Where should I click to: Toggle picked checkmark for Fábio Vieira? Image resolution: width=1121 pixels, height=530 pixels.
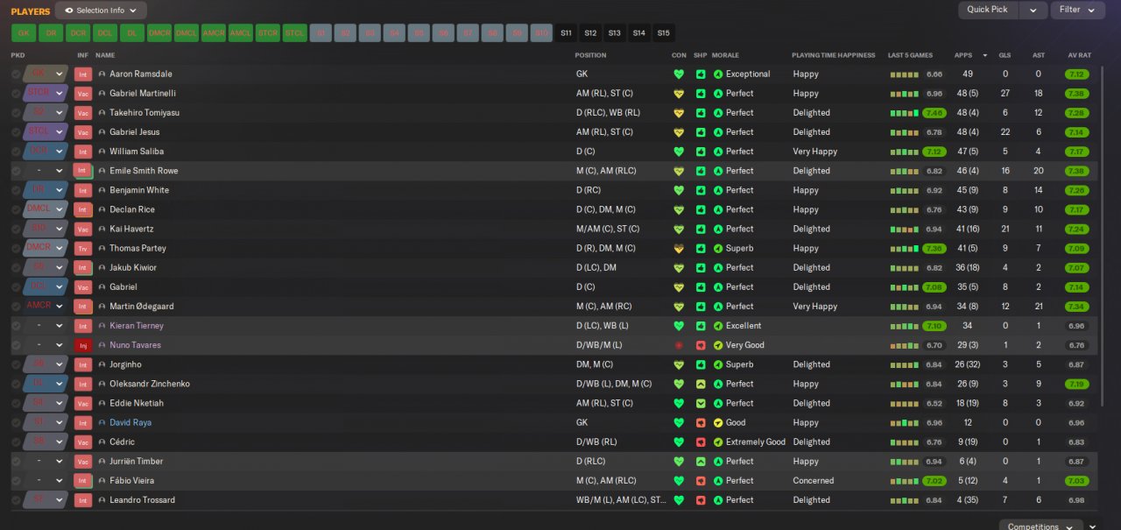pyautogui.click(x=16, y=481)
